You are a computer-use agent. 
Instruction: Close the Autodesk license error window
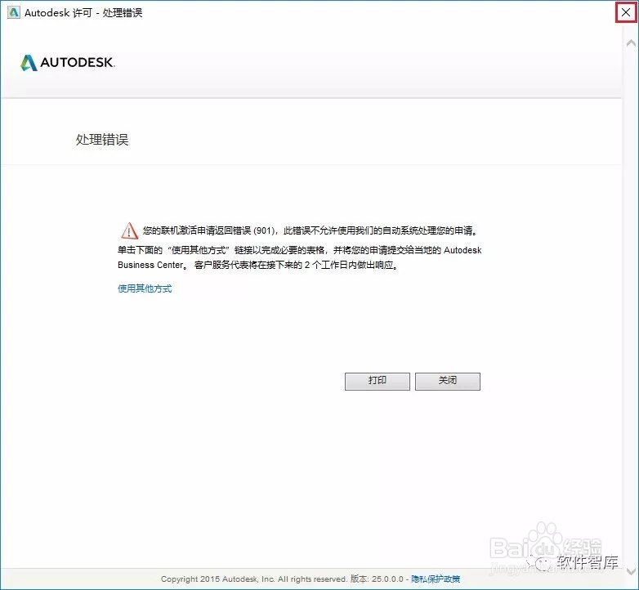[626, 12]
